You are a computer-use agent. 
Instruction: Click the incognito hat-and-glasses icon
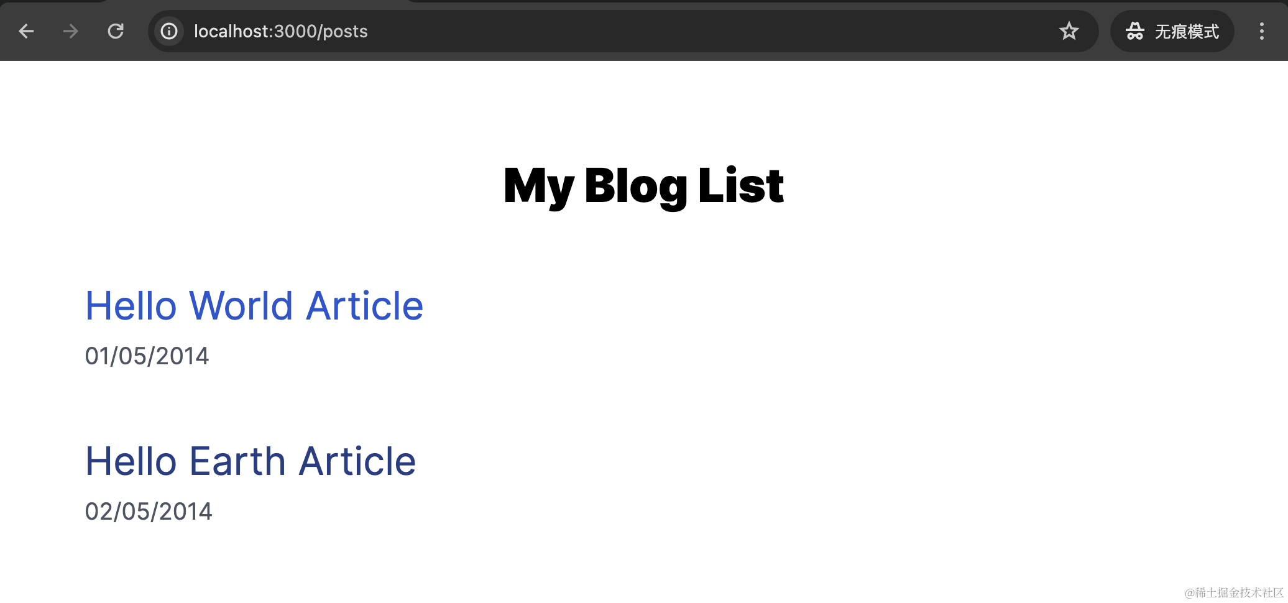[1134, 31]
